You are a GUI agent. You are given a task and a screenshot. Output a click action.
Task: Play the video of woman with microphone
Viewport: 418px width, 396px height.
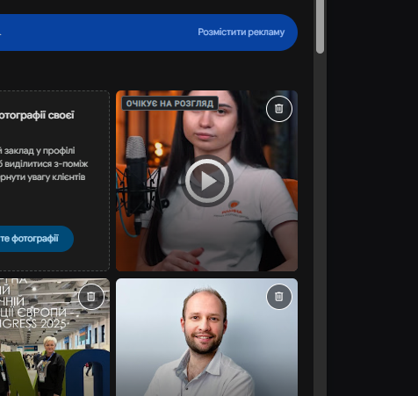tap(207, 181)
